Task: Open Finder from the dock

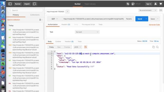Action: pyautogui.click(x=3, y=3)
